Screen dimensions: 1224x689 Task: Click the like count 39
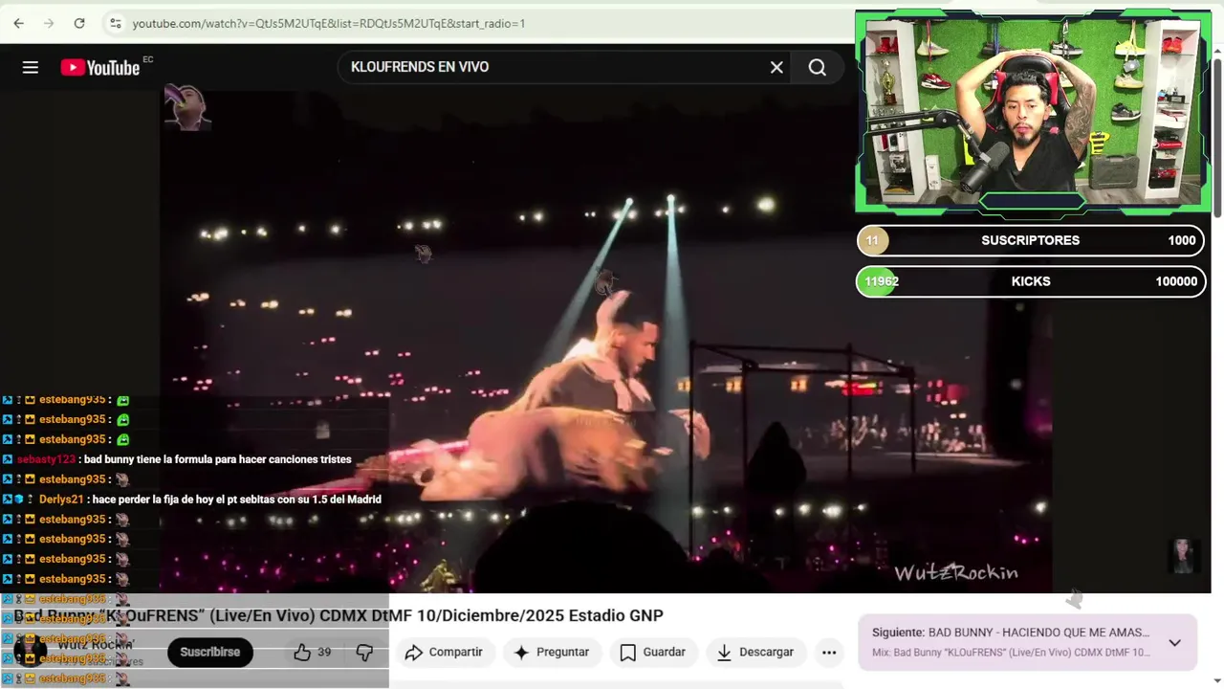pos(324,652)
